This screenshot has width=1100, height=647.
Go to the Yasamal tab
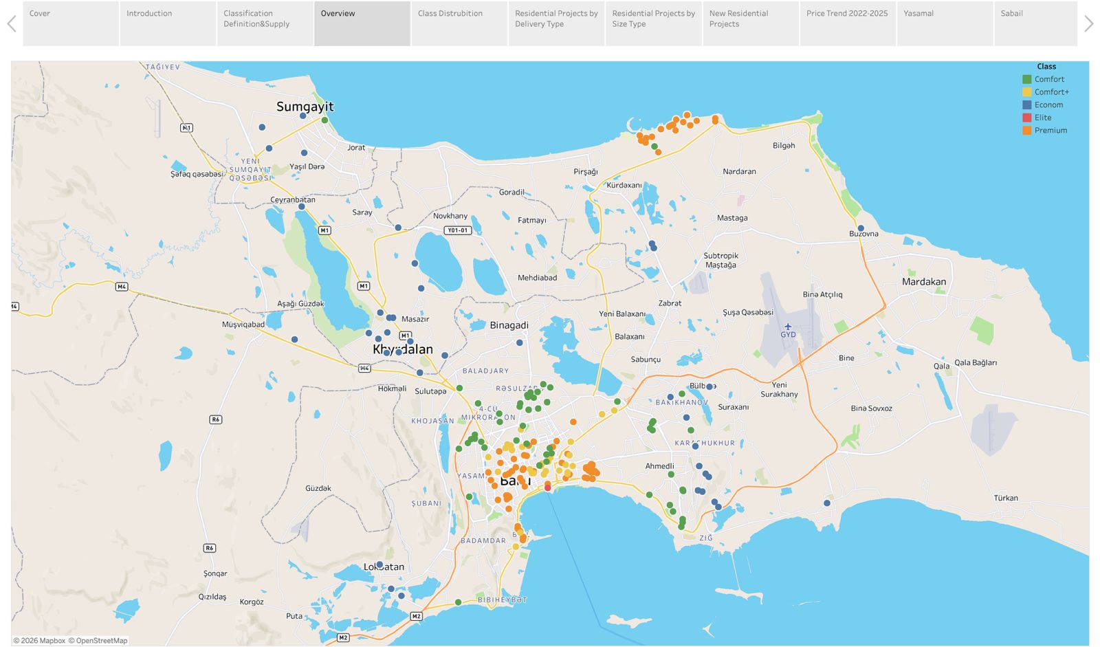pyautogui.click(x=945, y=23)
